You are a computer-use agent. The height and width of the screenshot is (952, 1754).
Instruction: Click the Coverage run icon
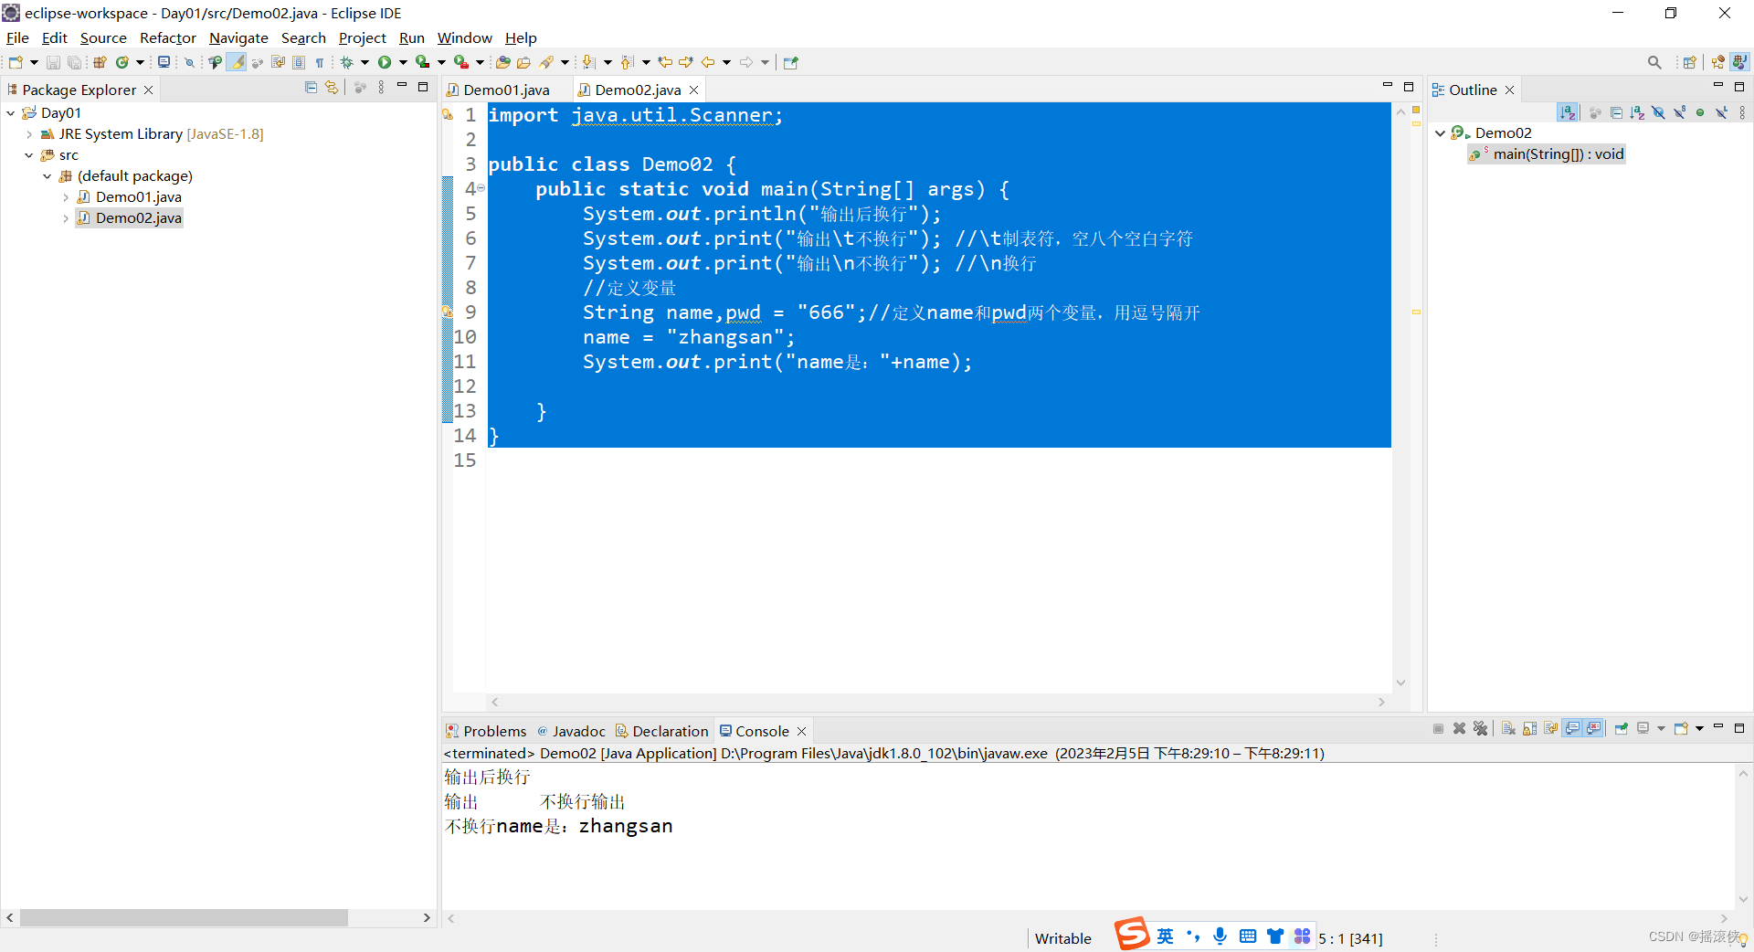422,62
